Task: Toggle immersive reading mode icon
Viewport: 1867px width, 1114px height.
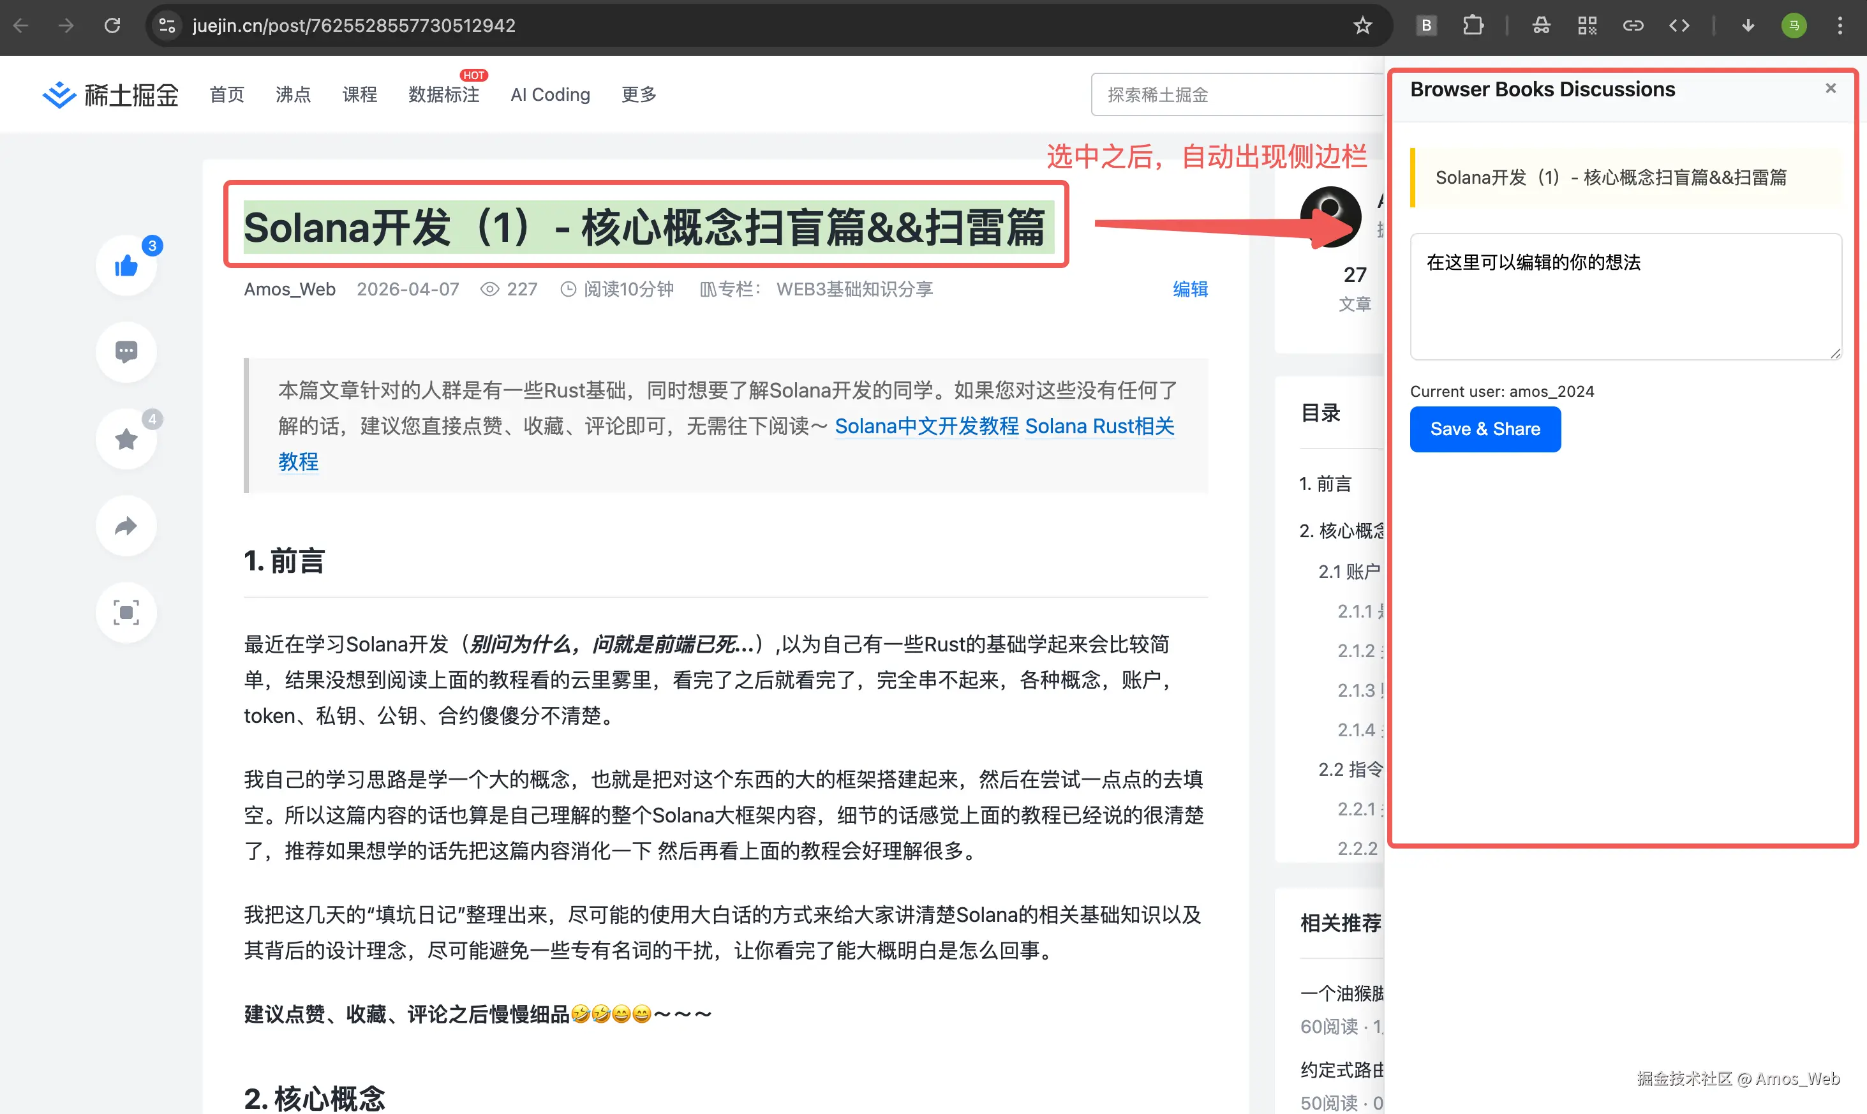Action: pyautogui.click(x=126, y=613)
